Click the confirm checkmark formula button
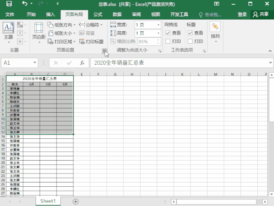This screenshot has width=274, height=206. (69, 63)
